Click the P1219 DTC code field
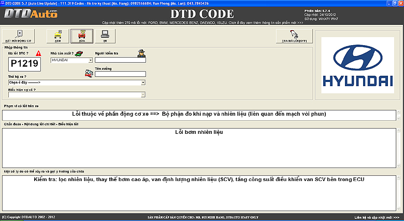The image size is (404, 221). pyautogui.click(x=24, y=64)
